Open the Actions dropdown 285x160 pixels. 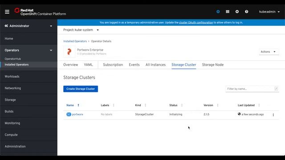click(269, 52)
